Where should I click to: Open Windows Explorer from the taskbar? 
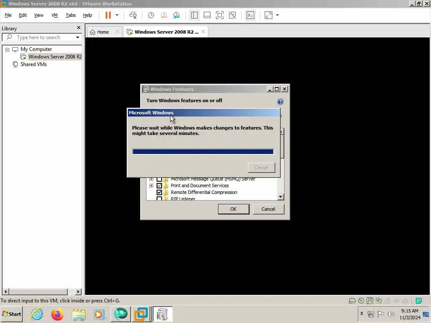pos(79,314)
